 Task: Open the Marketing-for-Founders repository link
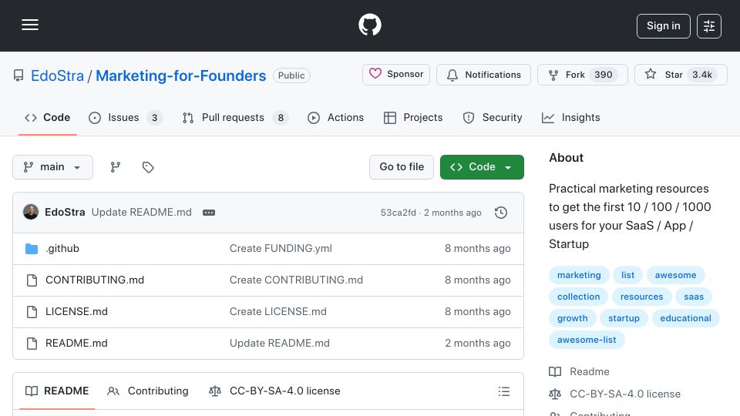(x=180, y=75)
